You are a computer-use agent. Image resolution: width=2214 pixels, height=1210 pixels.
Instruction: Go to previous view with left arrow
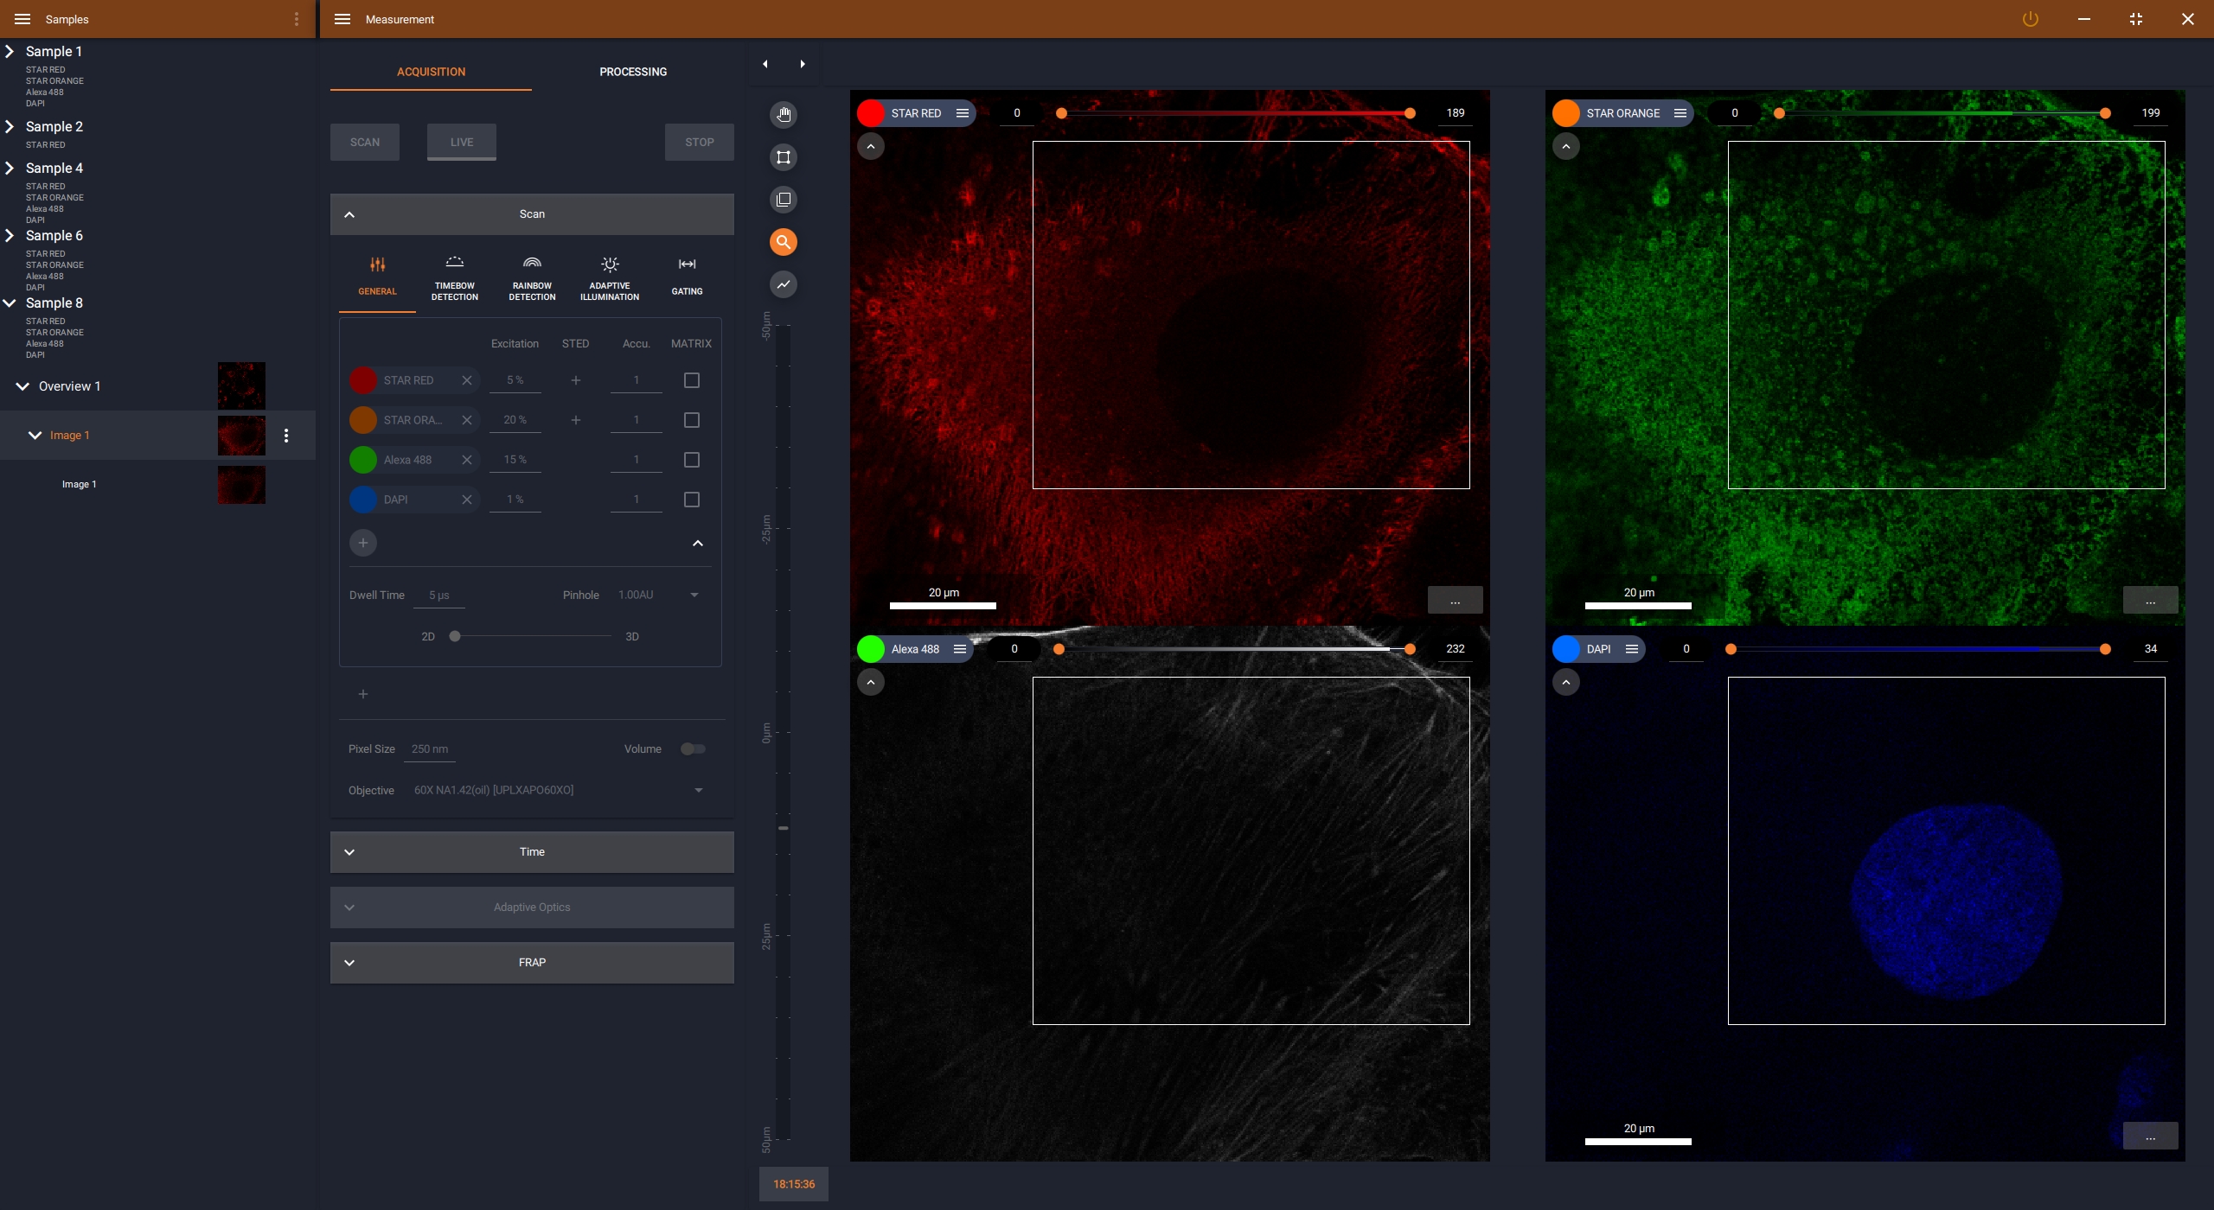[x=765, y=64]
